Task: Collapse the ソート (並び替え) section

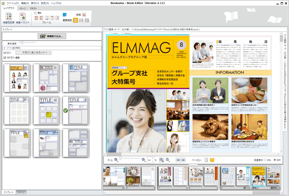Action: pos(4,48)
